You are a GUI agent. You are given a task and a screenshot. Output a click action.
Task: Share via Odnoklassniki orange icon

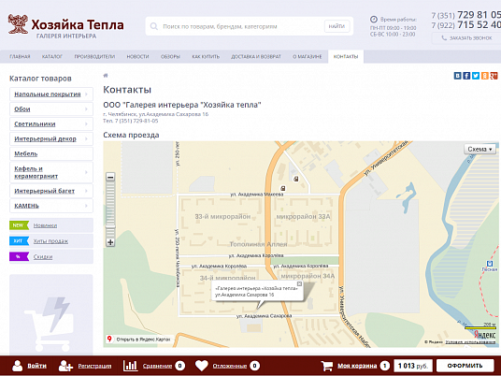click(485, 76)
